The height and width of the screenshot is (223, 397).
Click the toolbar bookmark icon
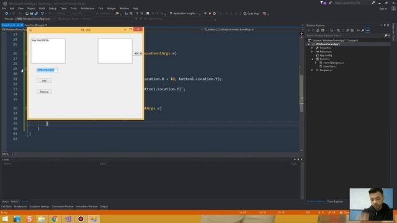pos(148,14)
